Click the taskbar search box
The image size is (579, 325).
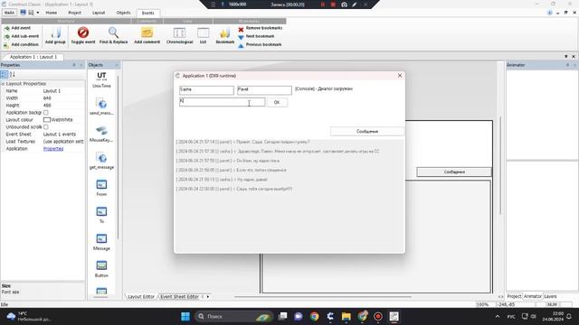coord(233,316)
